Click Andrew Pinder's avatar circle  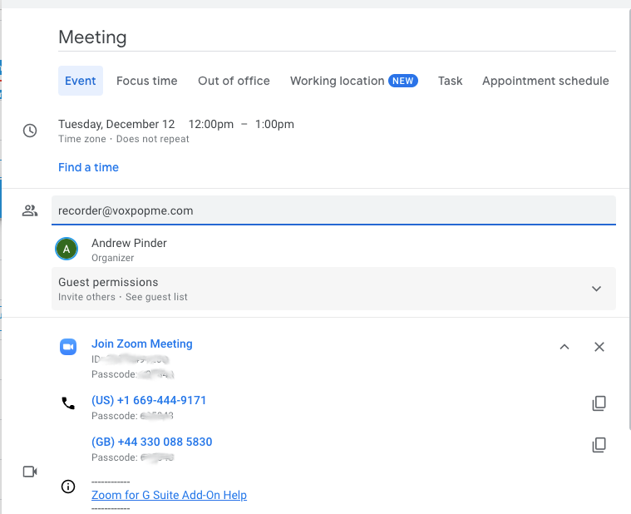(67, 249)
